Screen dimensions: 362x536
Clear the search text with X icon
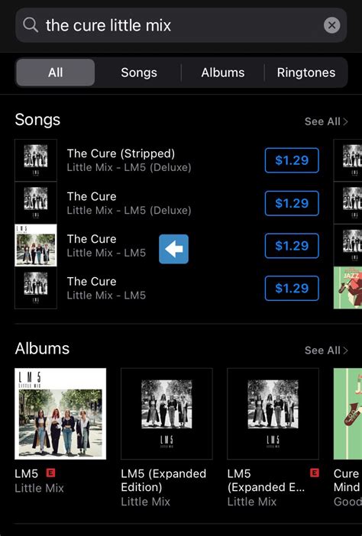click(331, 25)
